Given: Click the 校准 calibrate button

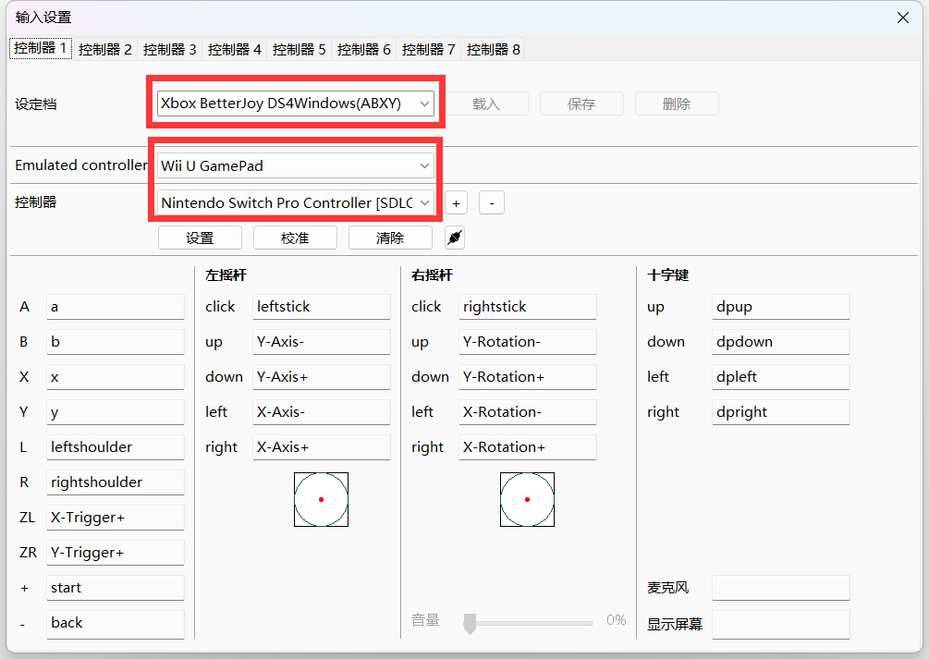Looking at the screenshot, I should point(295,238).
